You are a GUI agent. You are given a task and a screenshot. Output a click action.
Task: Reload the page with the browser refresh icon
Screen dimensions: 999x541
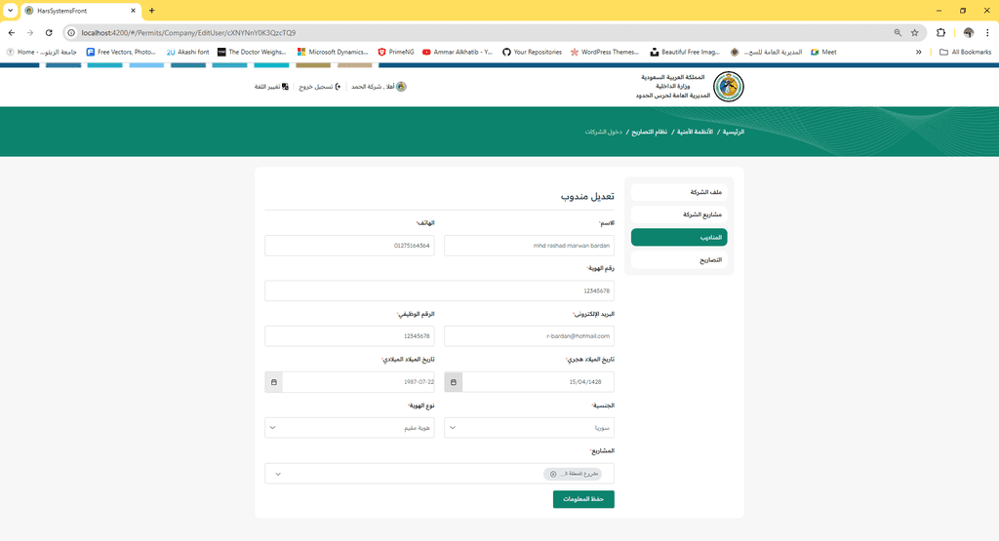[x=49, y=32]
